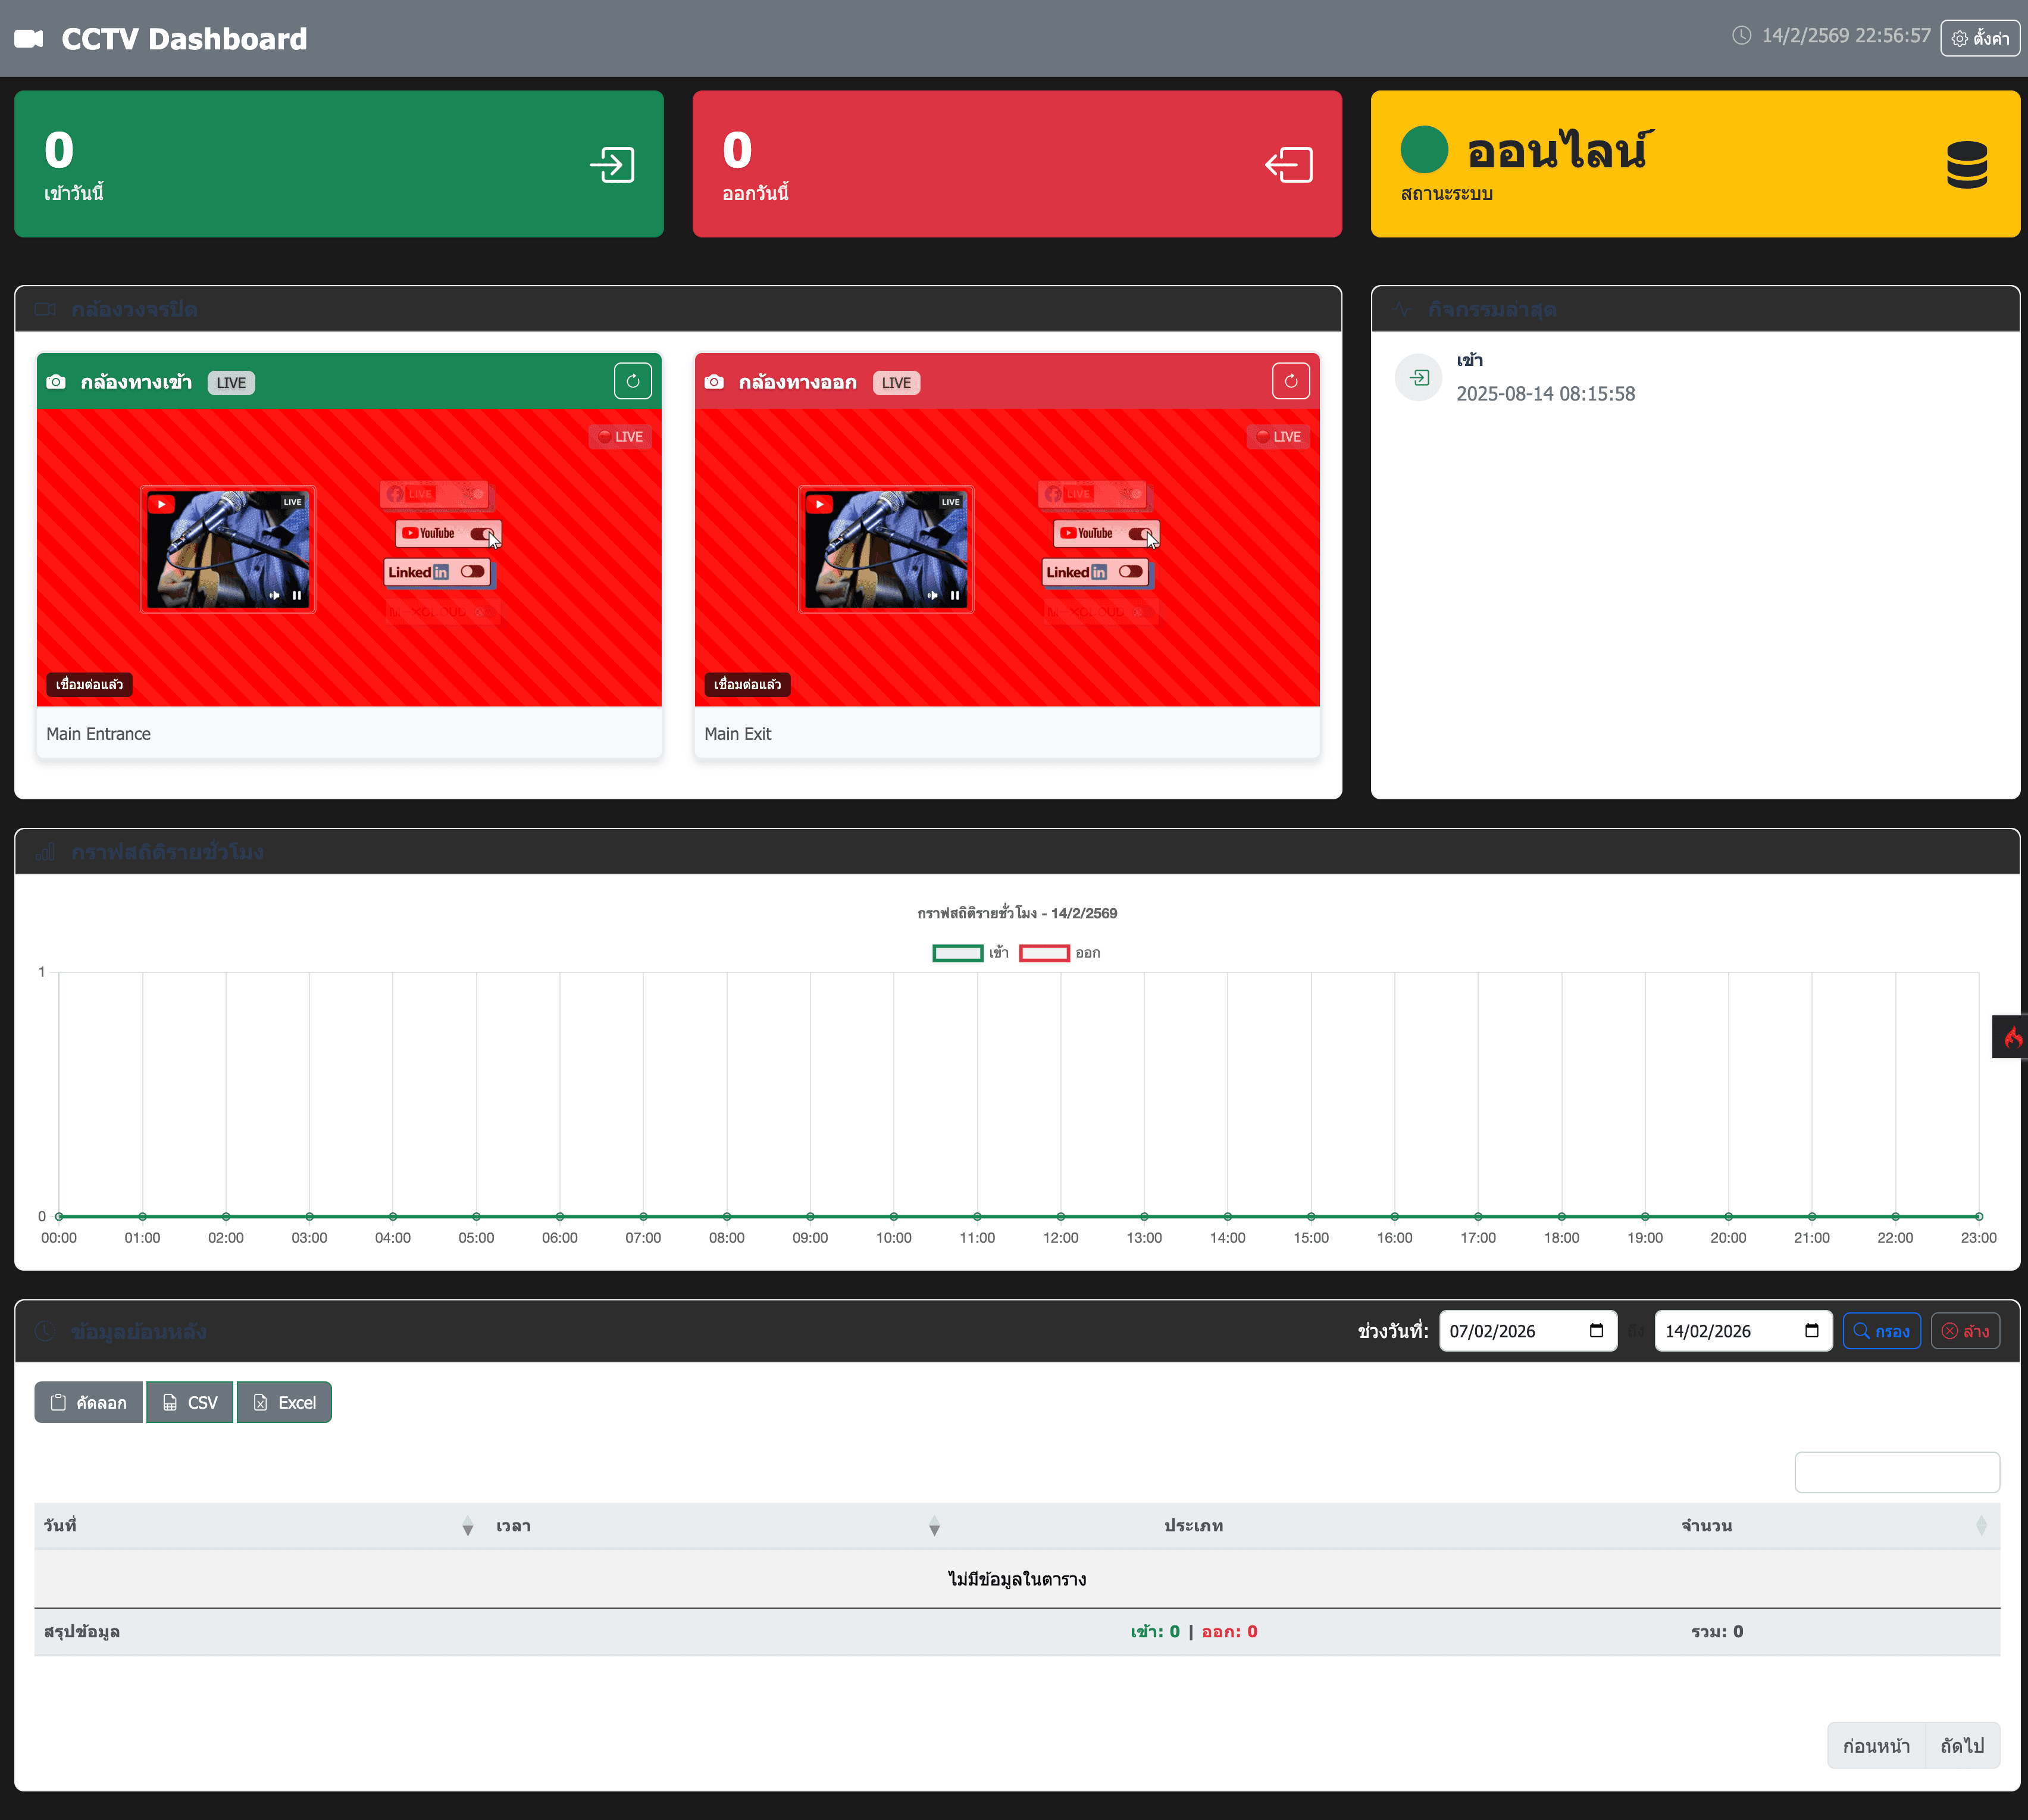Click the เข้า activity icon in กิจกรรมล่าสุด panel
The image size is (2028, 1820).
click(1418, 377)
